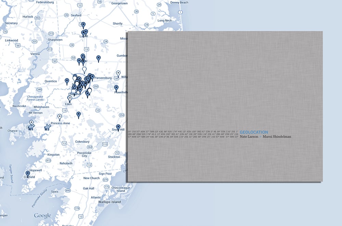Click the Parsonsburg label
The height and width of the screenshot is (226, 342).
[x=103, y=78]
